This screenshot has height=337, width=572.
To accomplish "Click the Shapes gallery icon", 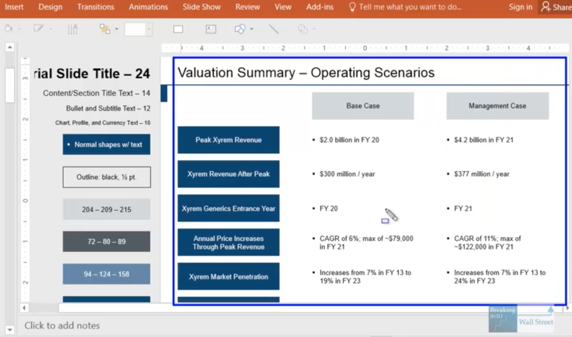I will [240, 29].
